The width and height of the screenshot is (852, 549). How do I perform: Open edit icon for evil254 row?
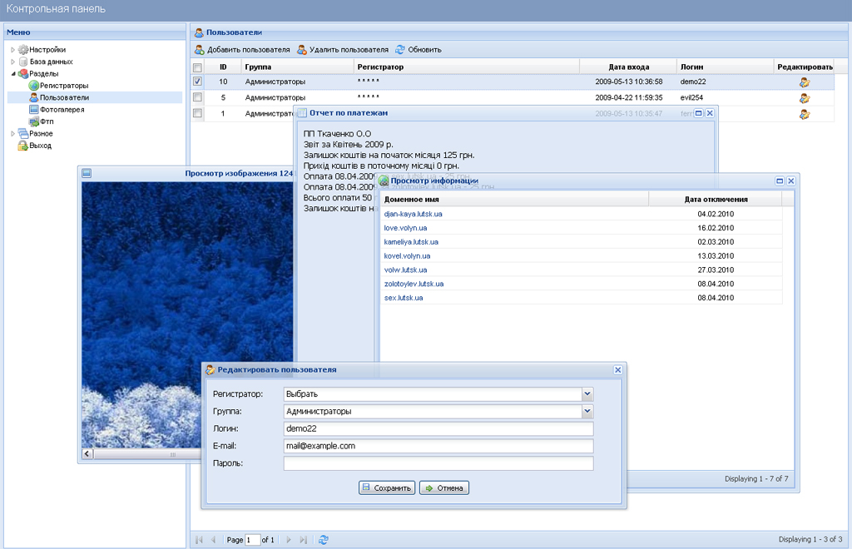(x=805, y=98)
